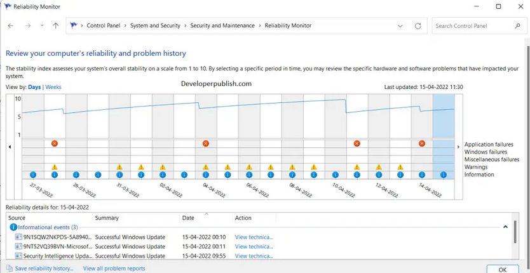Click information icon for 03-04-2022
Viewport: 530px width, 273px height.
184,175
